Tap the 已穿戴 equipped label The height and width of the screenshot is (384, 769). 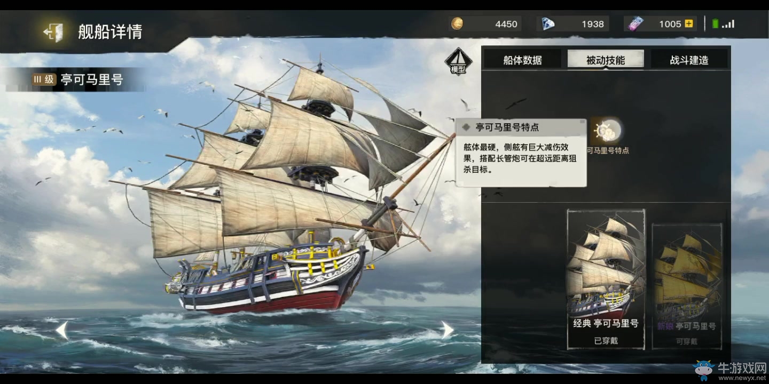point(606,340)
